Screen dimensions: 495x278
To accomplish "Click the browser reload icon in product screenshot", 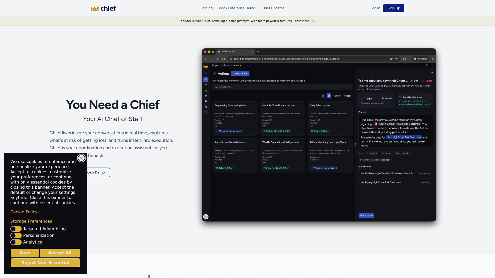I will point(218,59).
